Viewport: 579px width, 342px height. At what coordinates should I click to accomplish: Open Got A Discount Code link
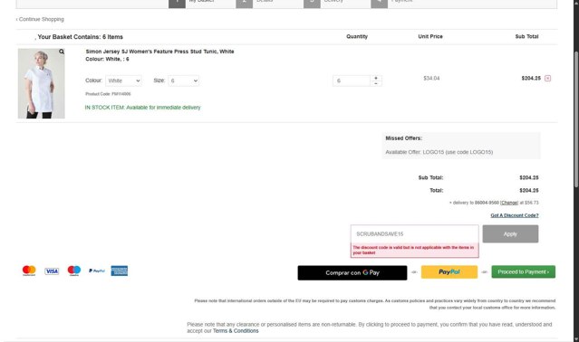515,215
